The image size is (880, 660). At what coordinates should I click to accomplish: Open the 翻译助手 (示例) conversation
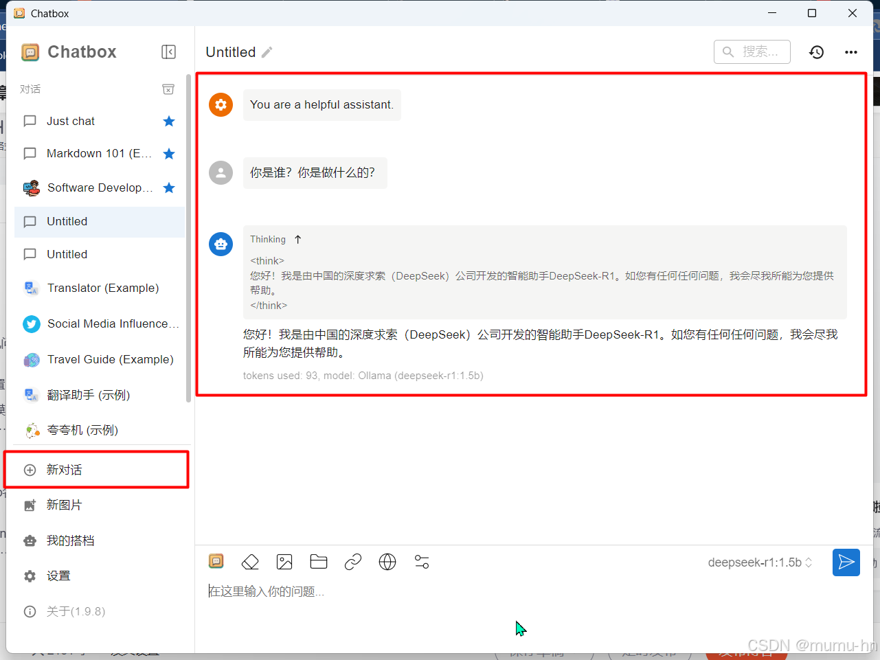100,395
